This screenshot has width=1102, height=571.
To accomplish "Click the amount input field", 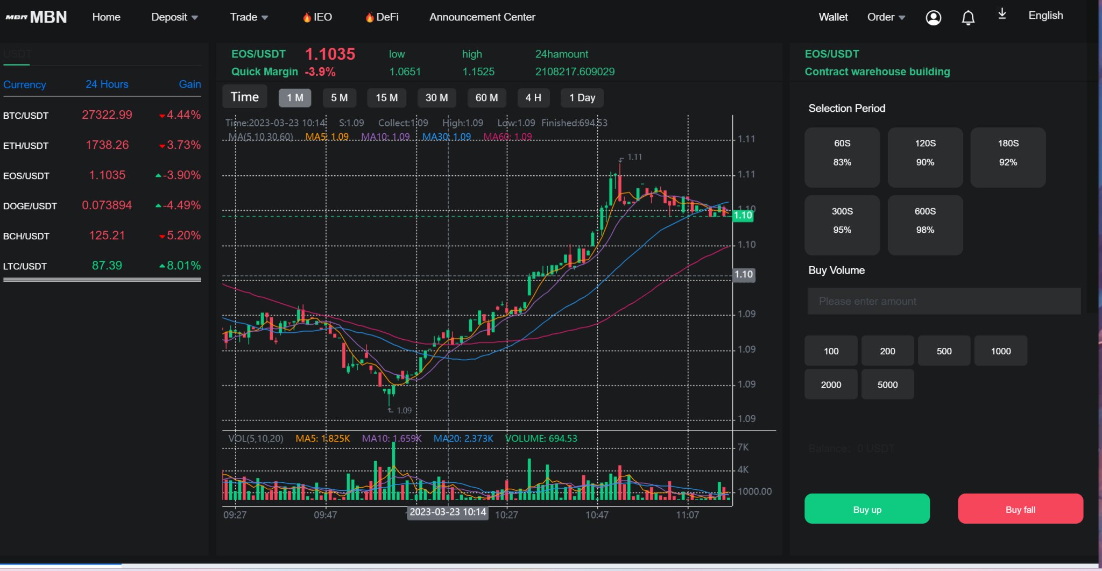I will pos(943,301).
